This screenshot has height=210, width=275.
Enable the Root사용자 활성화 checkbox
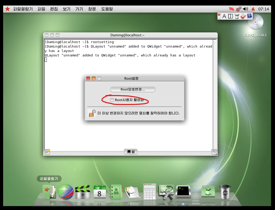[x=112, y=100]
